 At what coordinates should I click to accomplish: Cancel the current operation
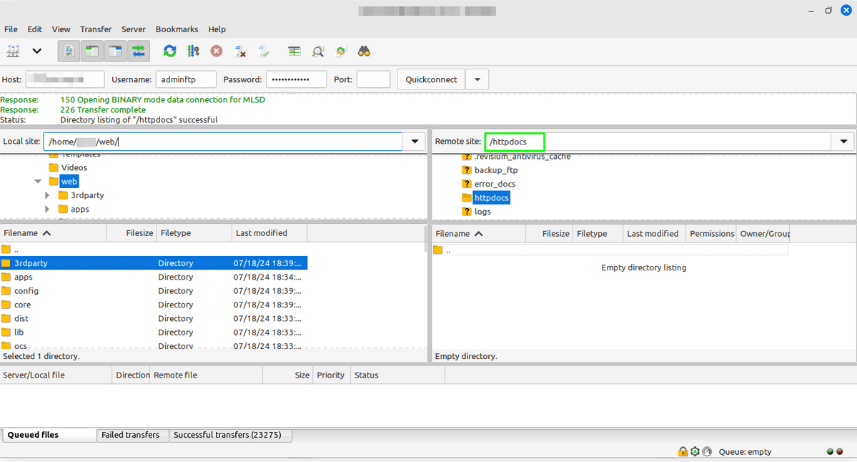pos(217,51)
